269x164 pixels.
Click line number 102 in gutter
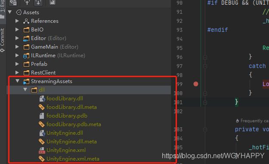click(178, 111)
